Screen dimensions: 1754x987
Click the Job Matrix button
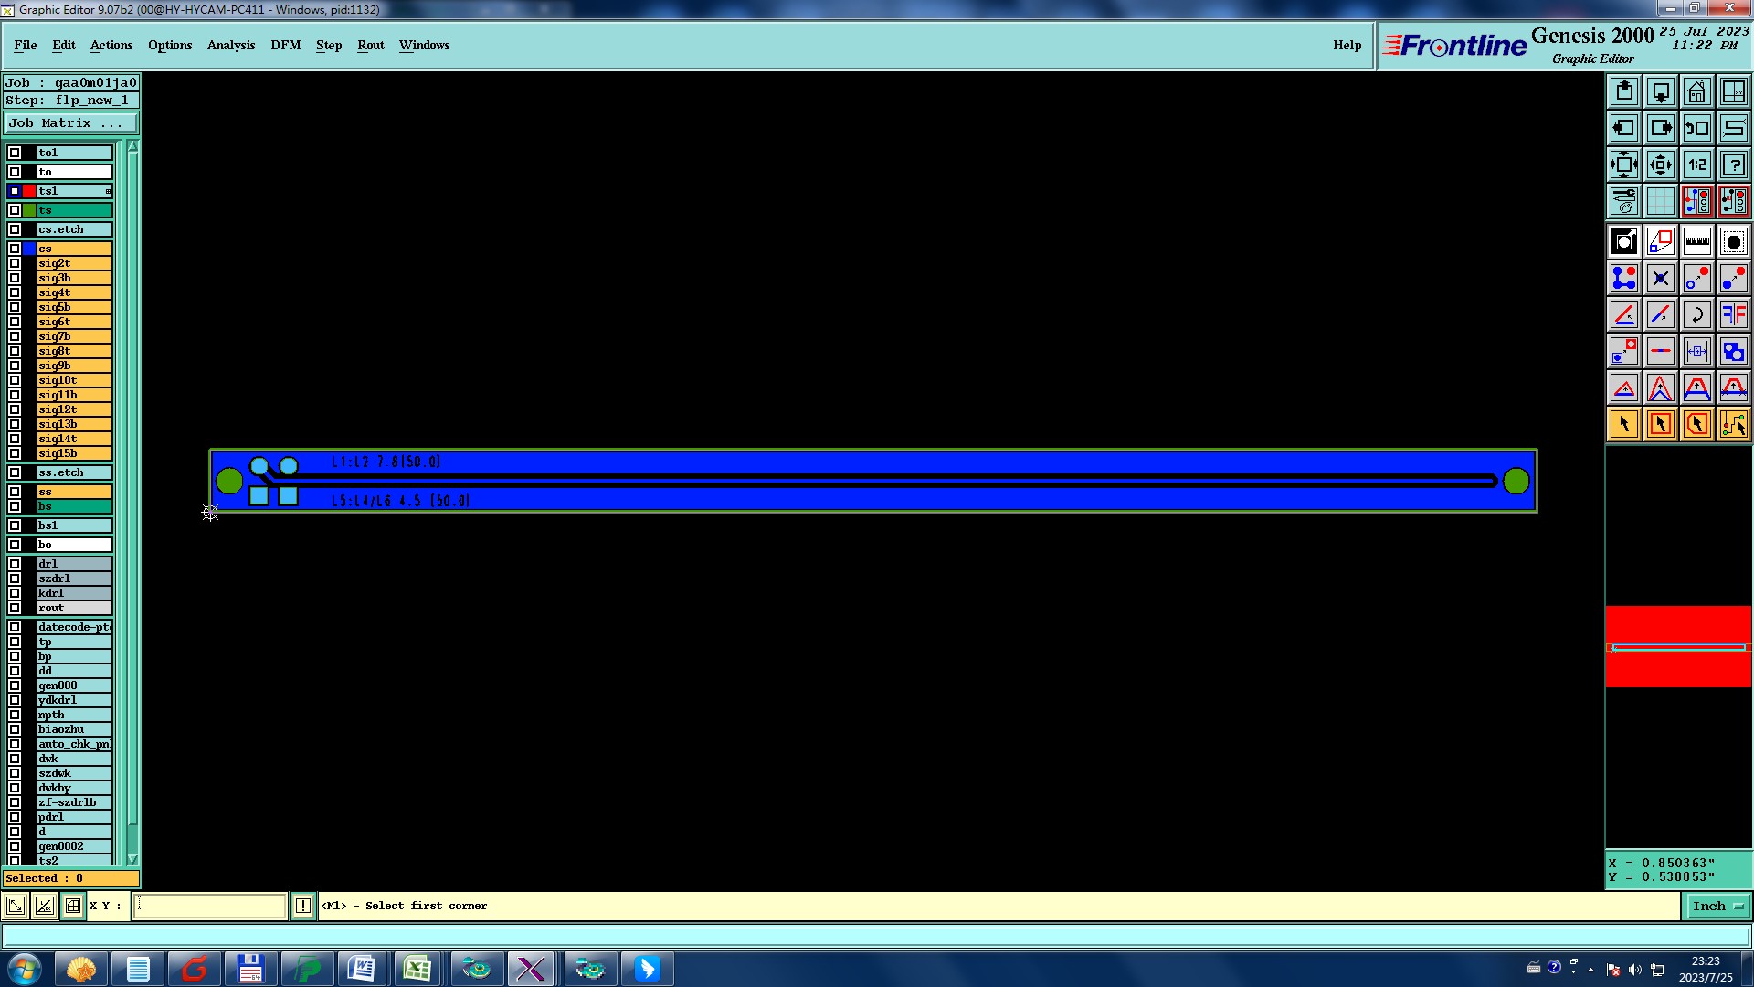pos(70,122)
